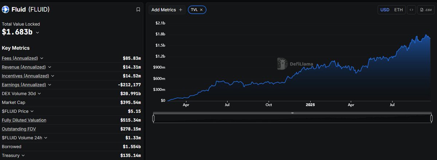Click the Market Cap label

click(x=13, y=102)
